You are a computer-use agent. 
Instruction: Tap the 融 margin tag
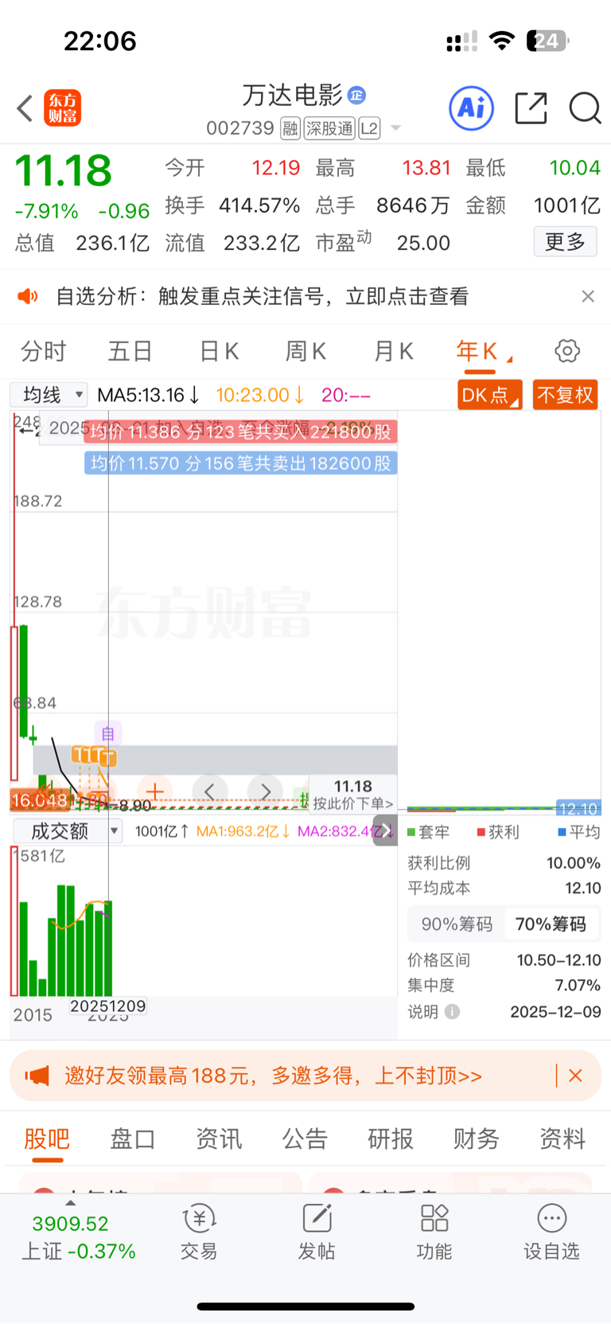coord(290,128)
